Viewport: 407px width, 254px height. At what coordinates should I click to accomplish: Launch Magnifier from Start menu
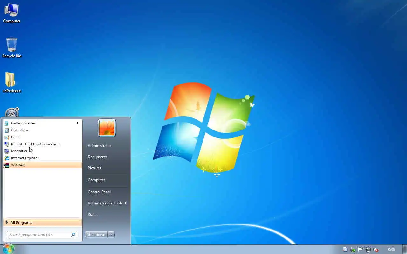click(x=43, y=151)
